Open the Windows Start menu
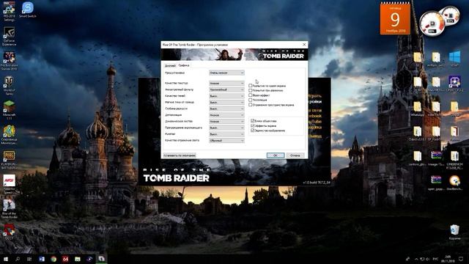 [x=6, y=259]
